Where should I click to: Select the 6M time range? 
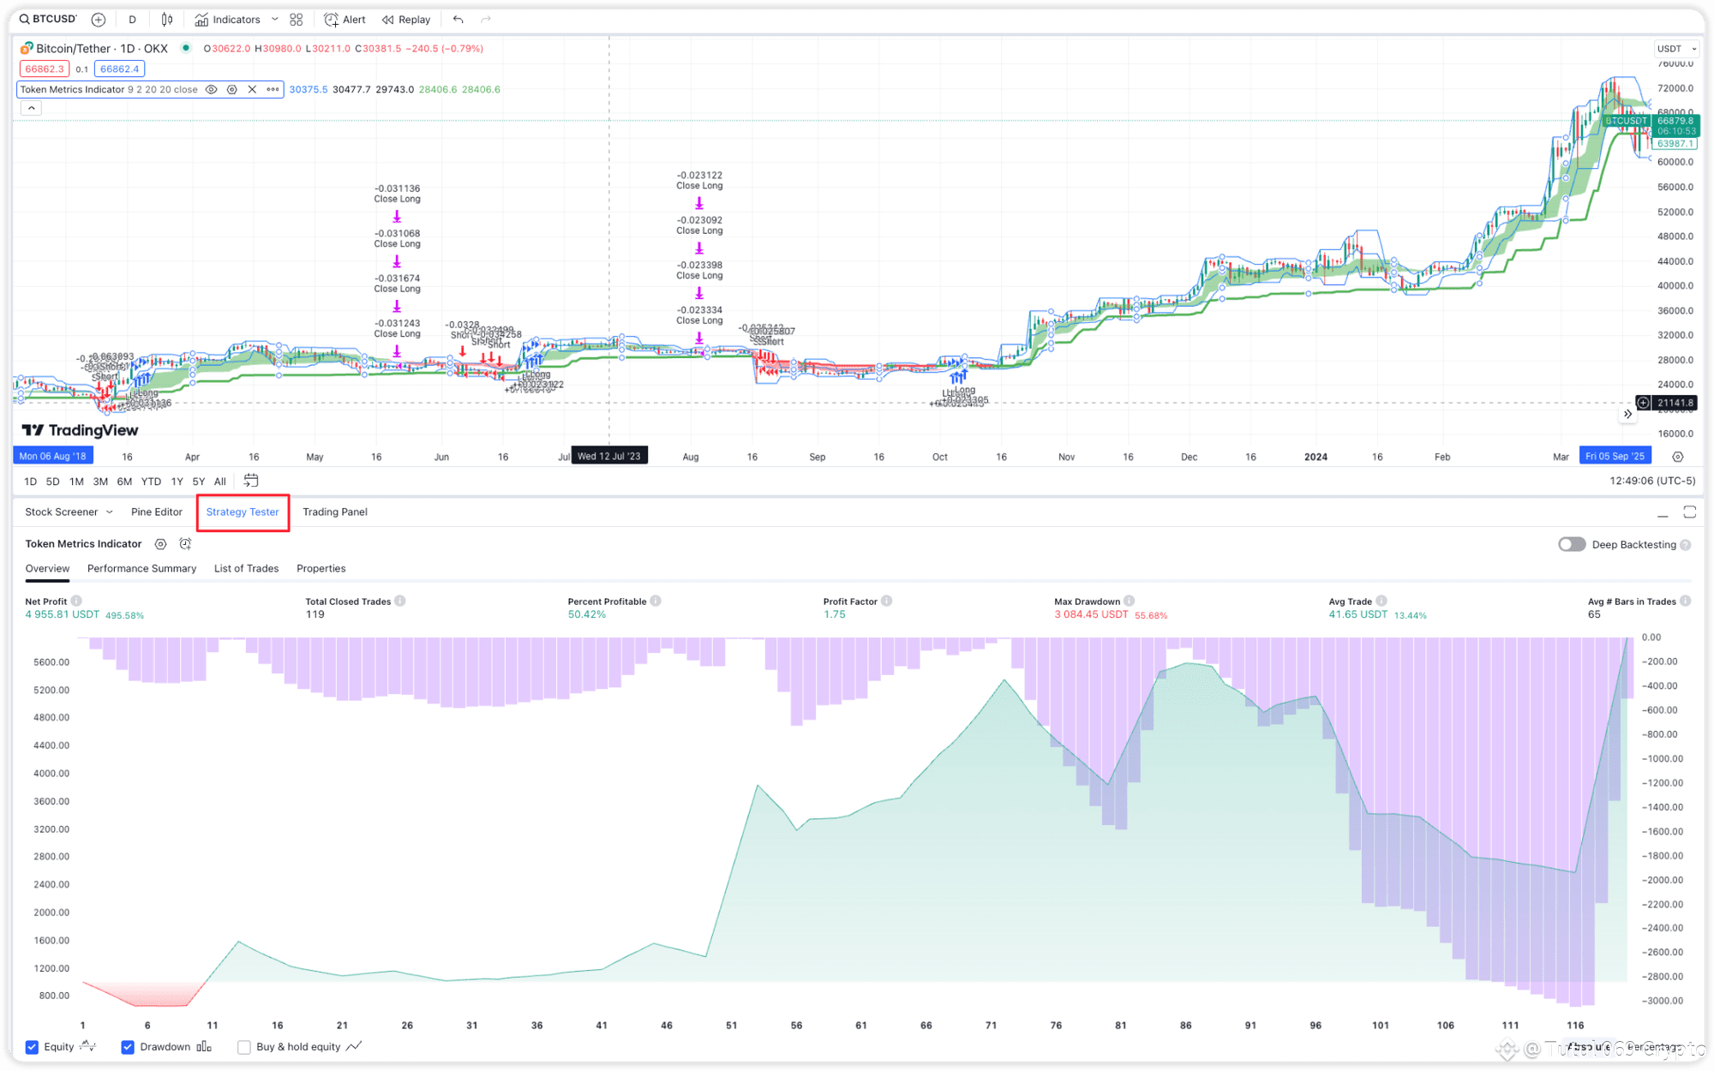(124, 482)
